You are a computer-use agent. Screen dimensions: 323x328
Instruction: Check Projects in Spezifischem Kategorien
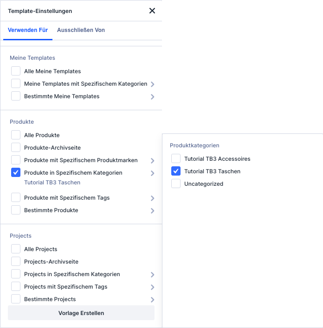point(16,274)
